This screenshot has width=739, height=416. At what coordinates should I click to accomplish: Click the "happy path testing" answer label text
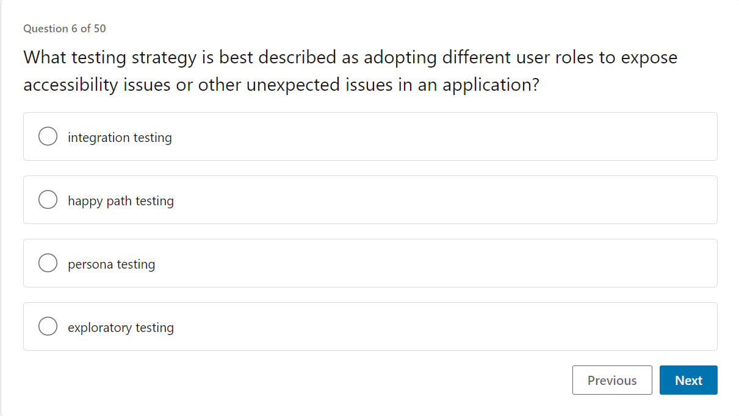[x=121, y=201]
